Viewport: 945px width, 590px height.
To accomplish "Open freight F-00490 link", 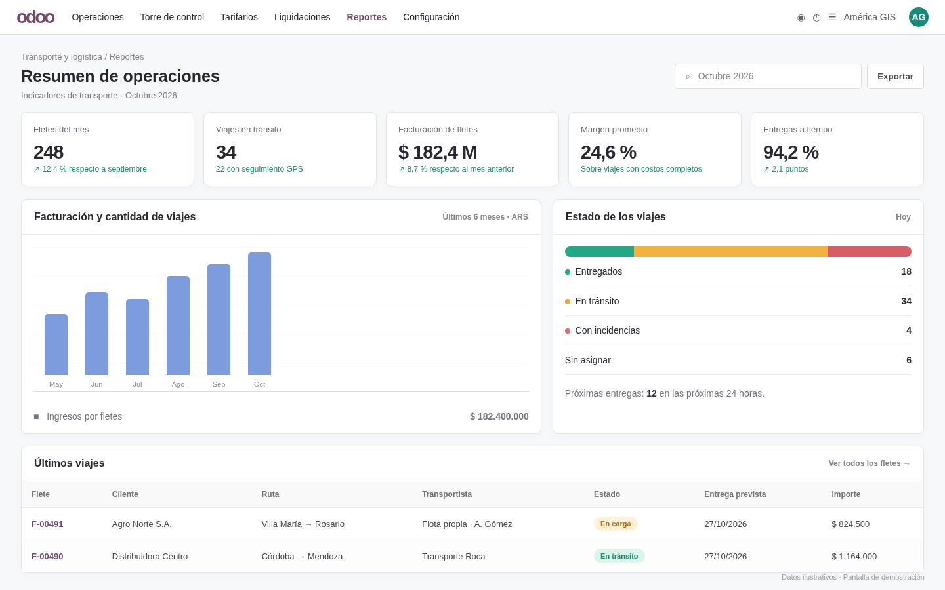I will (x=47, y=556).
